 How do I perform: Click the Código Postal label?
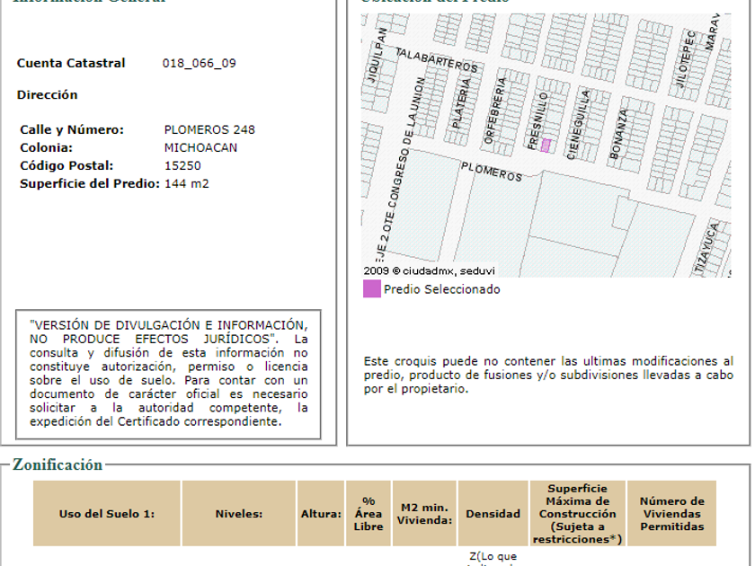[67, 166]
